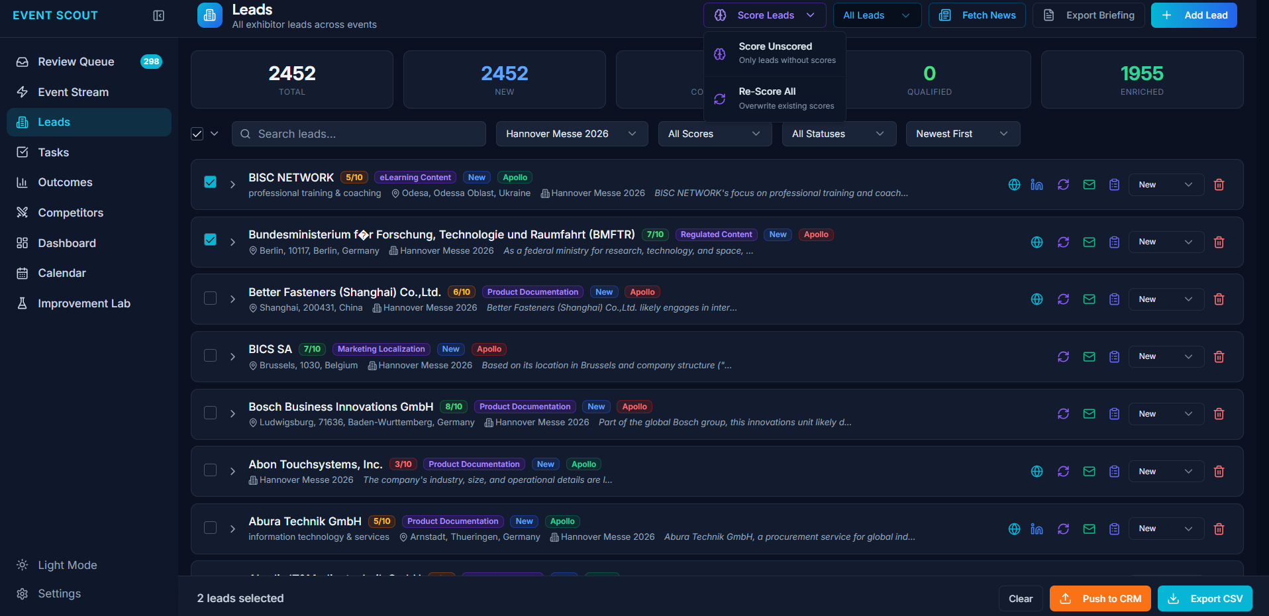Select the Abura Technik GmbH checkbox
This screenshot has width=1269, height=616.
(211, 528)
